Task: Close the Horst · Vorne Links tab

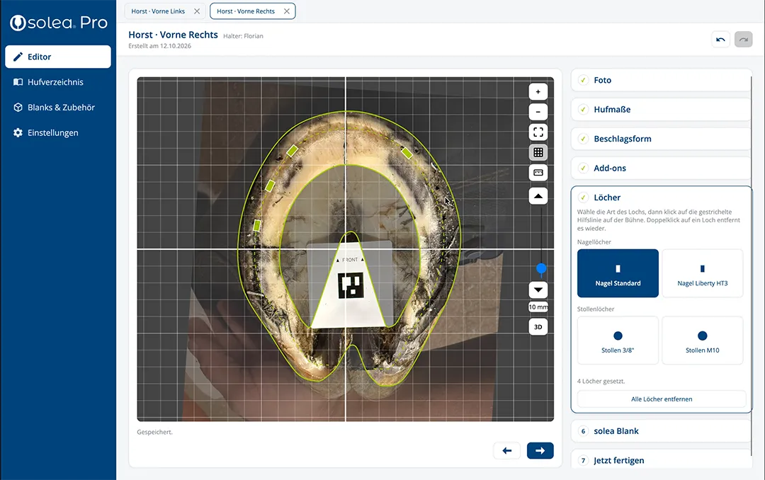Action: point(197,11)
